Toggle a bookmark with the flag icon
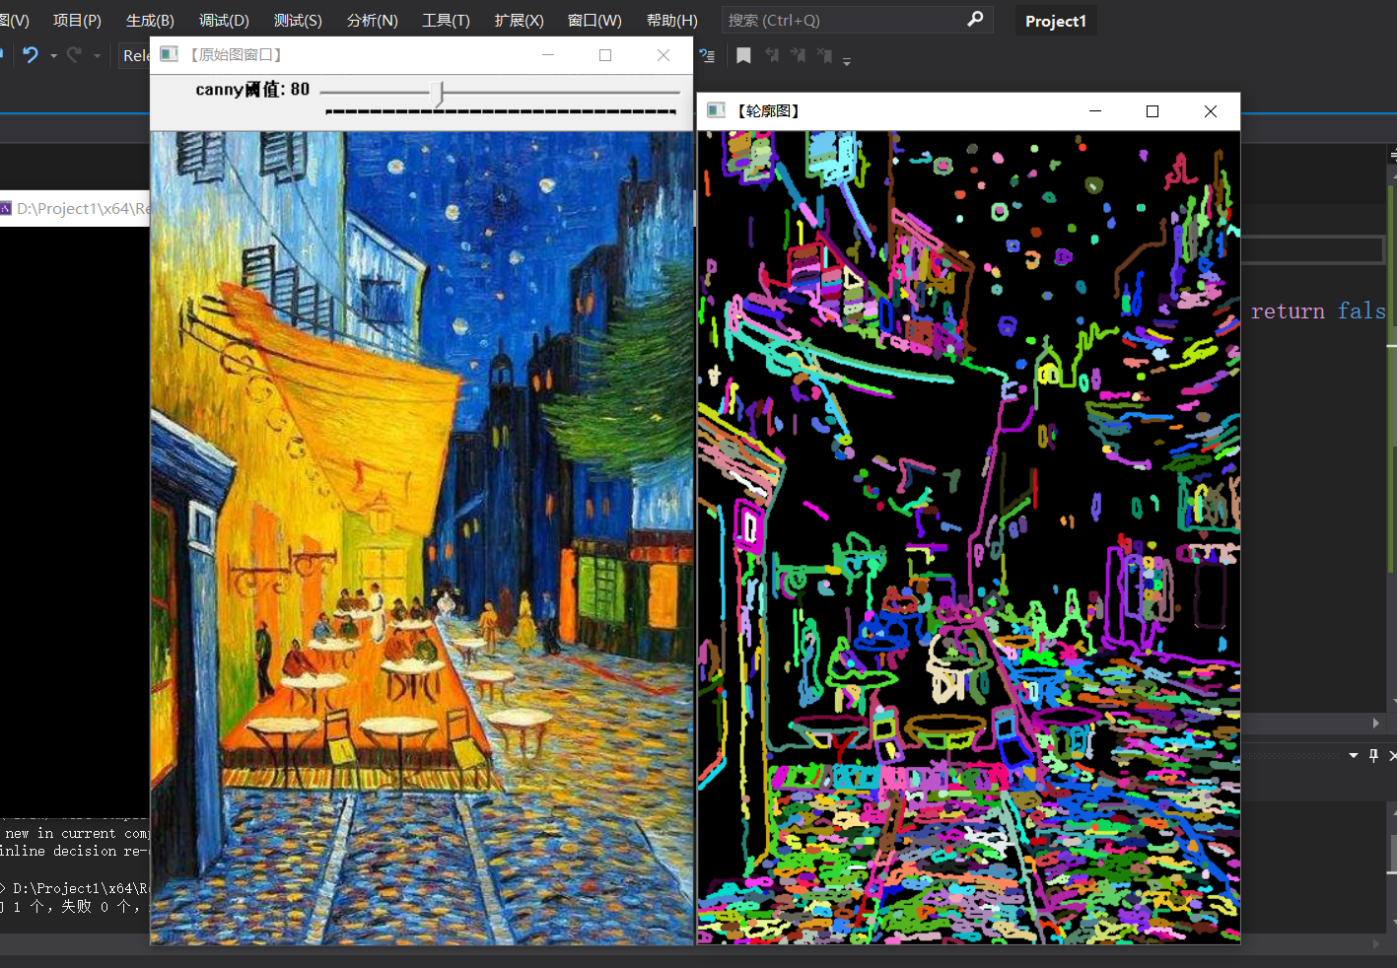The image size is (1397, 968). (743, 55)
